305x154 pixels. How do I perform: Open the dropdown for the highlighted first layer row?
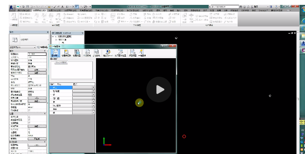93,88
